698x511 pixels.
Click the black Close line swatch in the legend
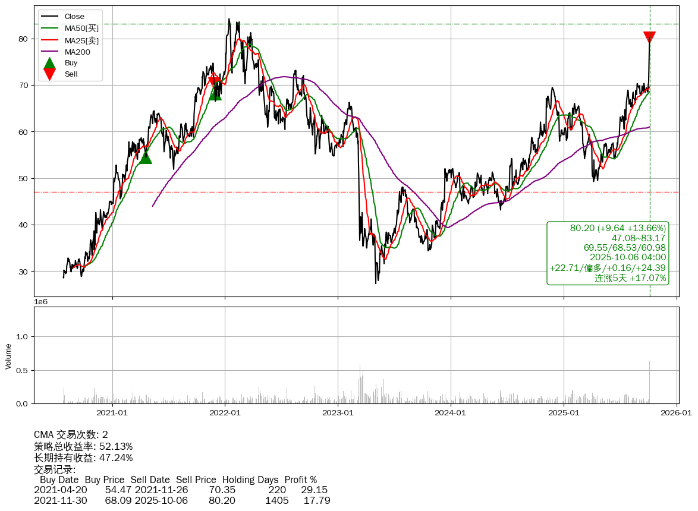50,17
